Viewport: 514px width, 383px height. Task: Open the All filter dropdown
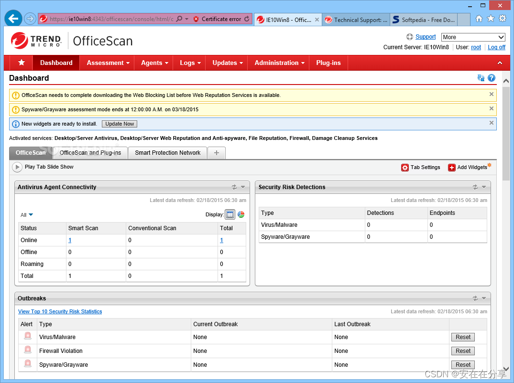[x=27, y=215]
